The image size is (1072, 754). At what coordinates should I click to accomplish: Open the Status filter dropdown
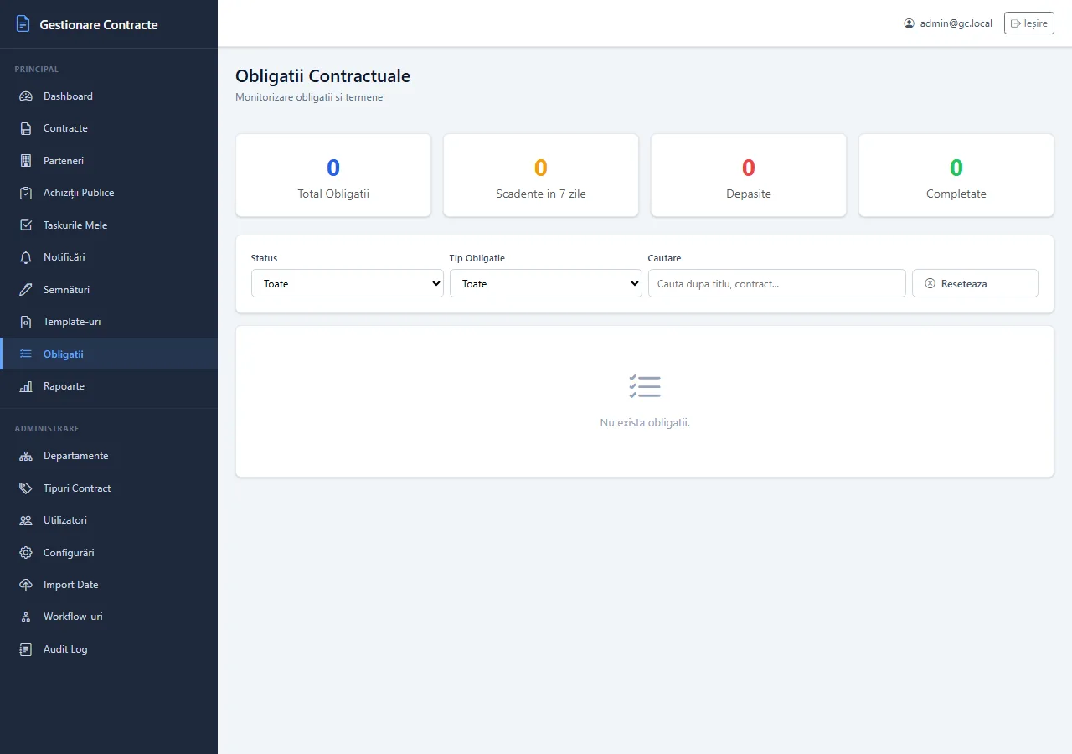click(x=348, y=283)
